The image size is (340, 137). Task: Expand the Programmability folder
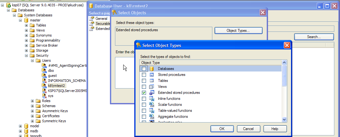click(x=27, y=40)
